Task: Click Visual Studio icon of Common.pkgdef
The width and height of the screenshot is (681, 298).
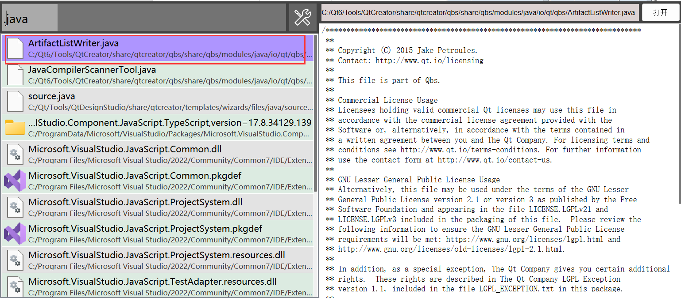Action: tap(15, 181)
